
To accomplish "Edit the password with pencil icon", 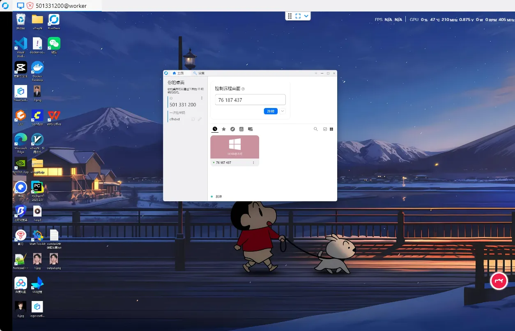I will (x=200, y=119).
